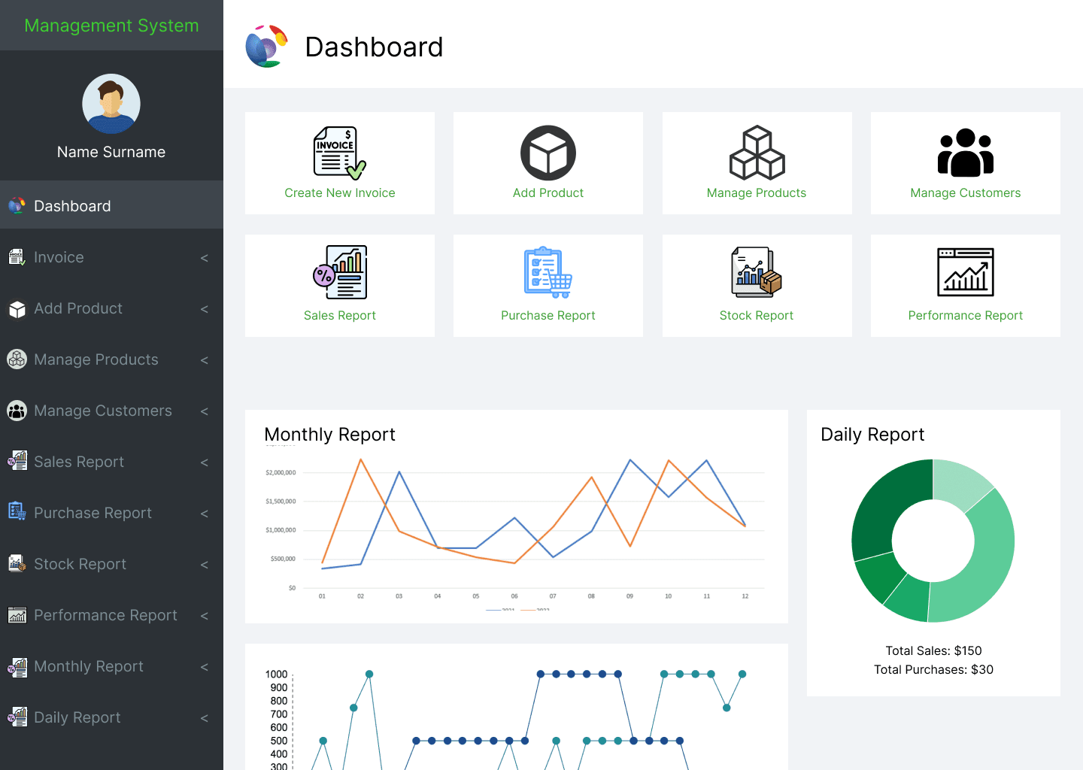Open the Add Product cube icon tile
Viewport: 1083px width, 770px height.
(548, 153)
